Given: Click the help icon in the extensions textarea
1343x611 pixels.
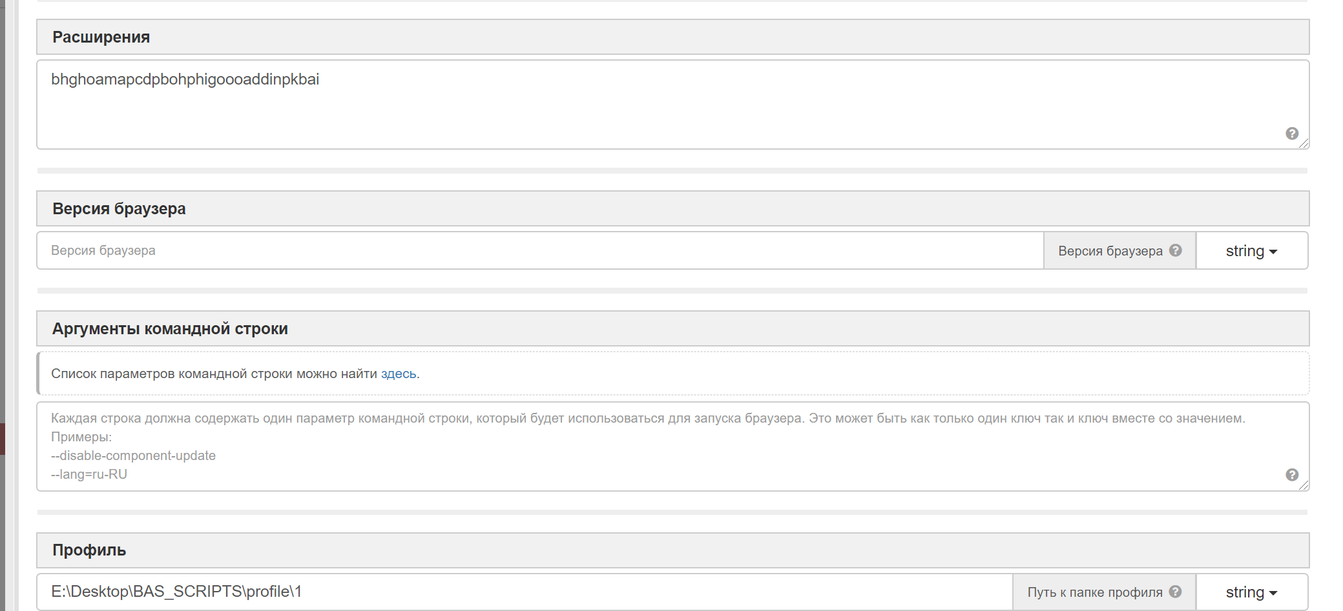Looking at the screenshot, I should 1292,134.
